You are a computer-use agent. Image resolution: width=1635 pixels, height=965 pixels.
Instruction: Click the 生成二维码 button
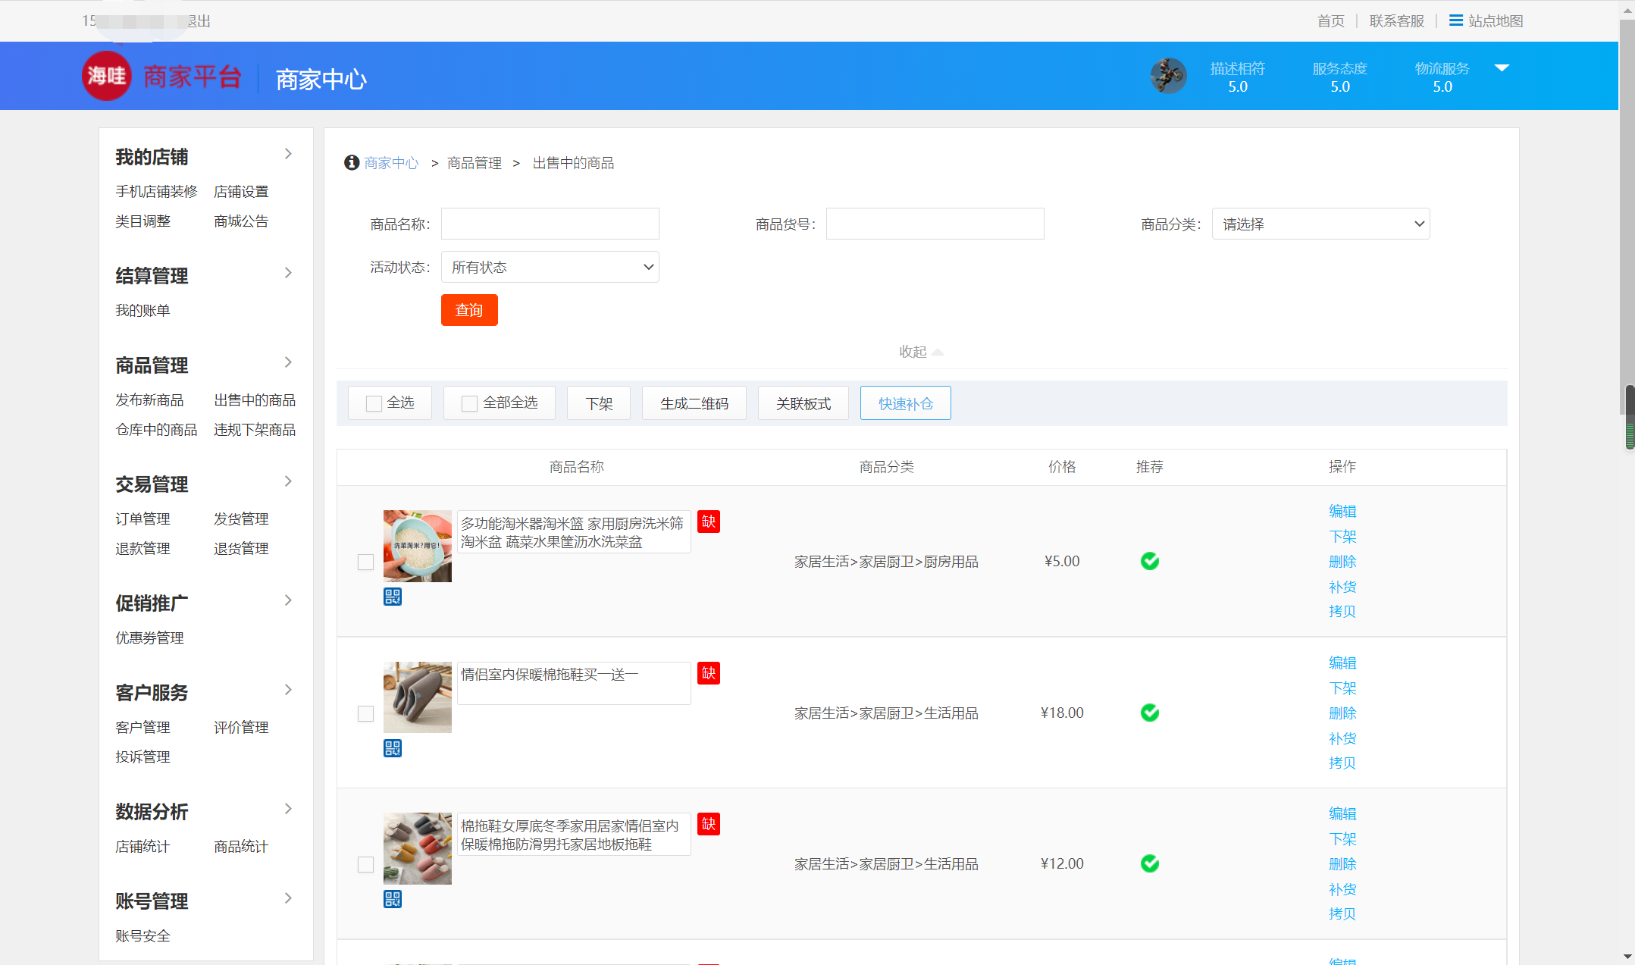pos(694,403)
